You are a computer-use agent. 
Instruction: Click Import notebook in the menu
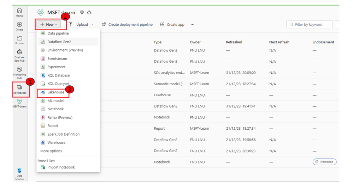click(x=68, y=167)
